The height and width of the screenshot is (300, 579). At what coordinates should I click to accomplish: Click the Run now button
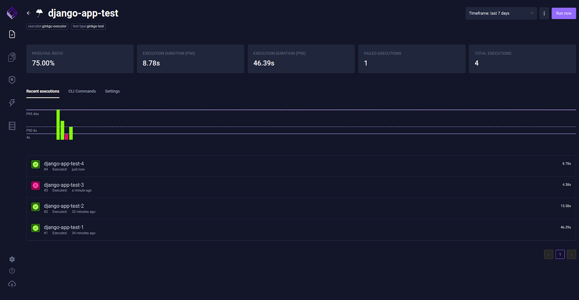coord(564,13)
